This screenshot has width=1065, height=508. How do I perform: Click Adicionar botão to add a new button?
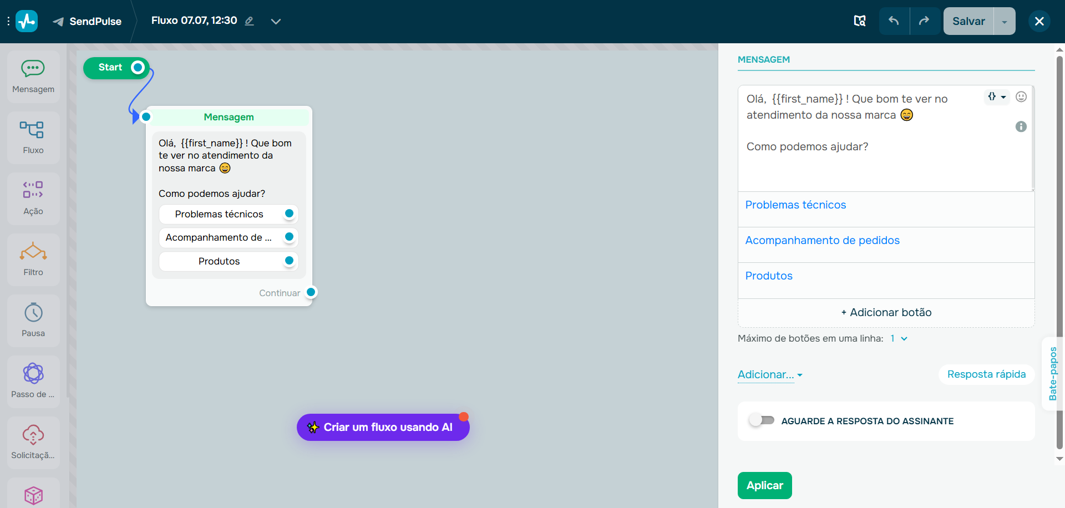point(885,312)
